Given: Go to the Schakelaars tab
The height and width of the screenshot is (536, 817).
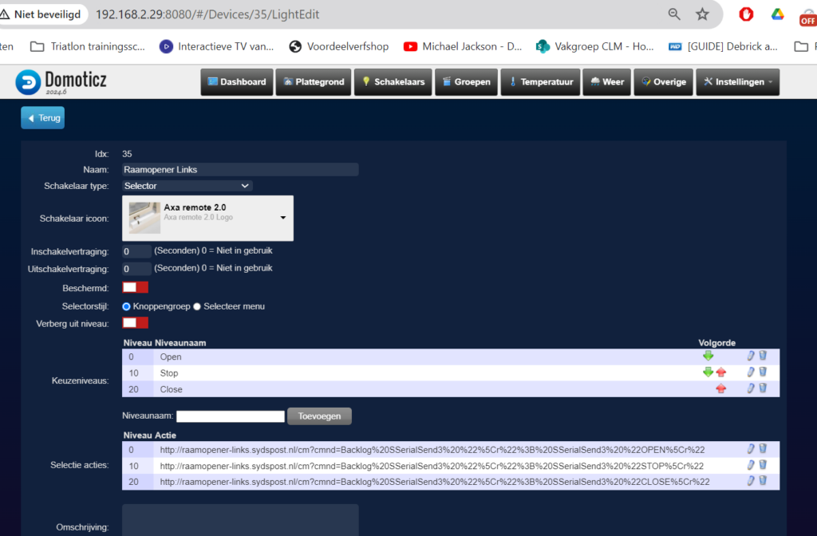Looking at the screenshot, I should point(393,82).
